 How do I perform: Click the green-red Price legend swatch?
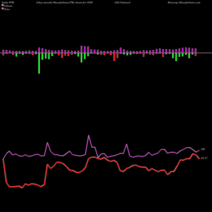click(3, 9)
